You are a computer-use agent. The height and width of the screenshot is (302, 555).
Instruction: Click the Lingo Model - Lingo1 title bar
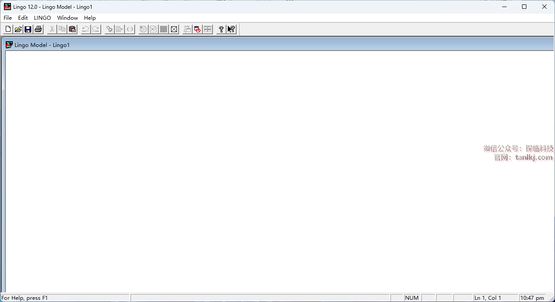(x=277, y=45)
